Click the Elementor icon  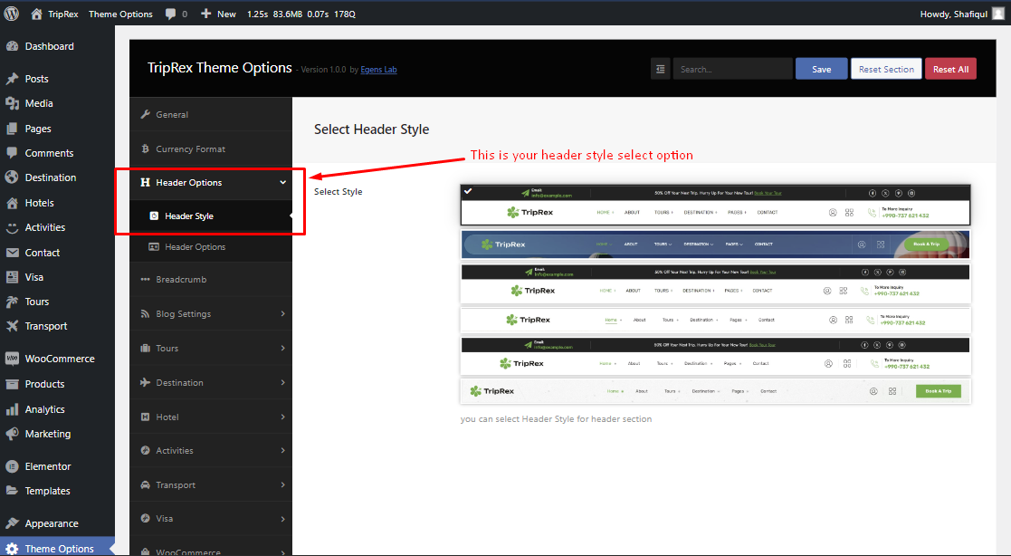(12, 466)
